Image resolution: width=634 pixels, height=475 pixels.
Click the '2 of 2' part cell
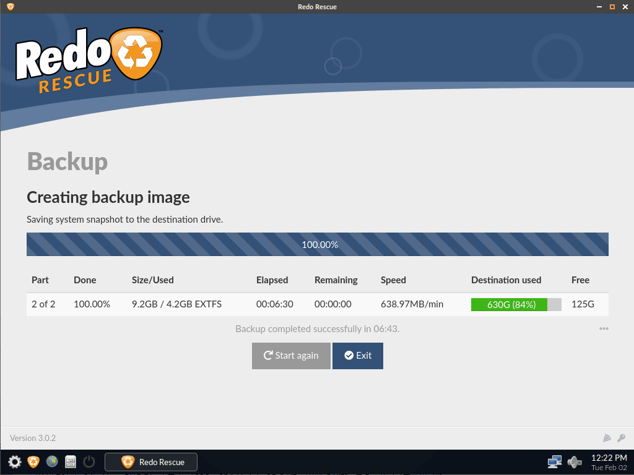tap(43, 304)
